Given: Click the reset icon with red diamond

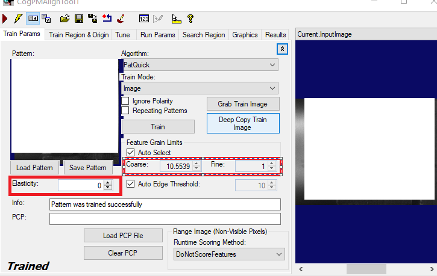Looking at the screenshot, I should [107, 19].
